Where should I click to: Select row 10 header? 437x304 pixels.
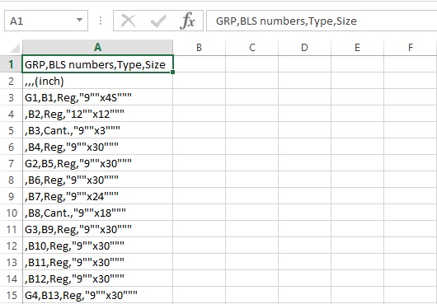12,213
